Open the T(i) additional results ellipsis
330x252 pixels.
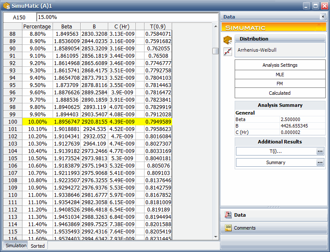(x=320, y=151)
